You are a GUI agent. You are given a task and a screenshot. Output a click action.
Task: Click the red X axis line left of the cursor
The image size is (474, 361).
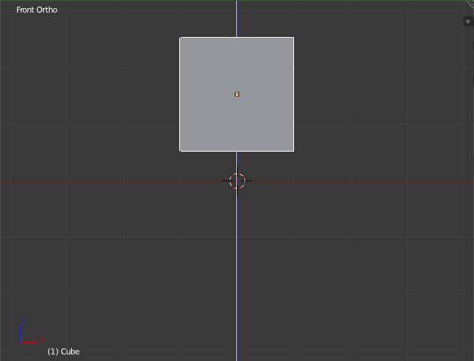(x=111, y=180)
